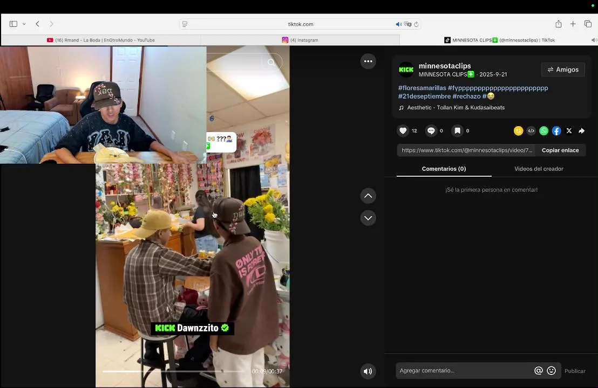Seek on video progress bar
The image size is (598, 388).
pyautogui.click(x=174, y=371)
